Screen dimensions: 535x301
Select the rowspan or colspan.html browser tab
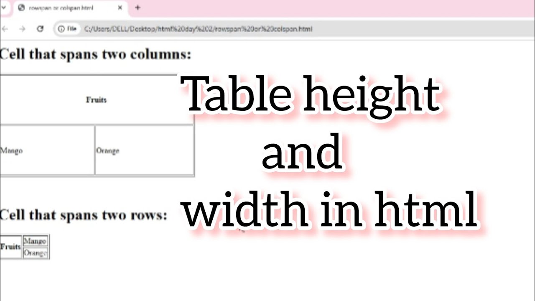pyautogui.click(x=70, y=8)
